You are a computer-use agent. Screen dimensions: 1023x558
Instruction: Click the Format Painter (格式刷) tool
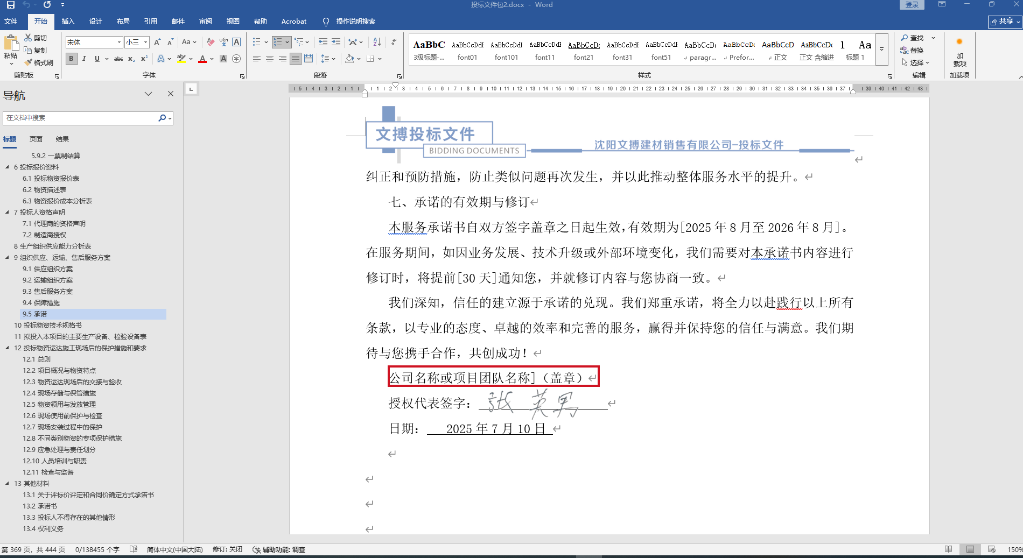(x=39, y=62)
